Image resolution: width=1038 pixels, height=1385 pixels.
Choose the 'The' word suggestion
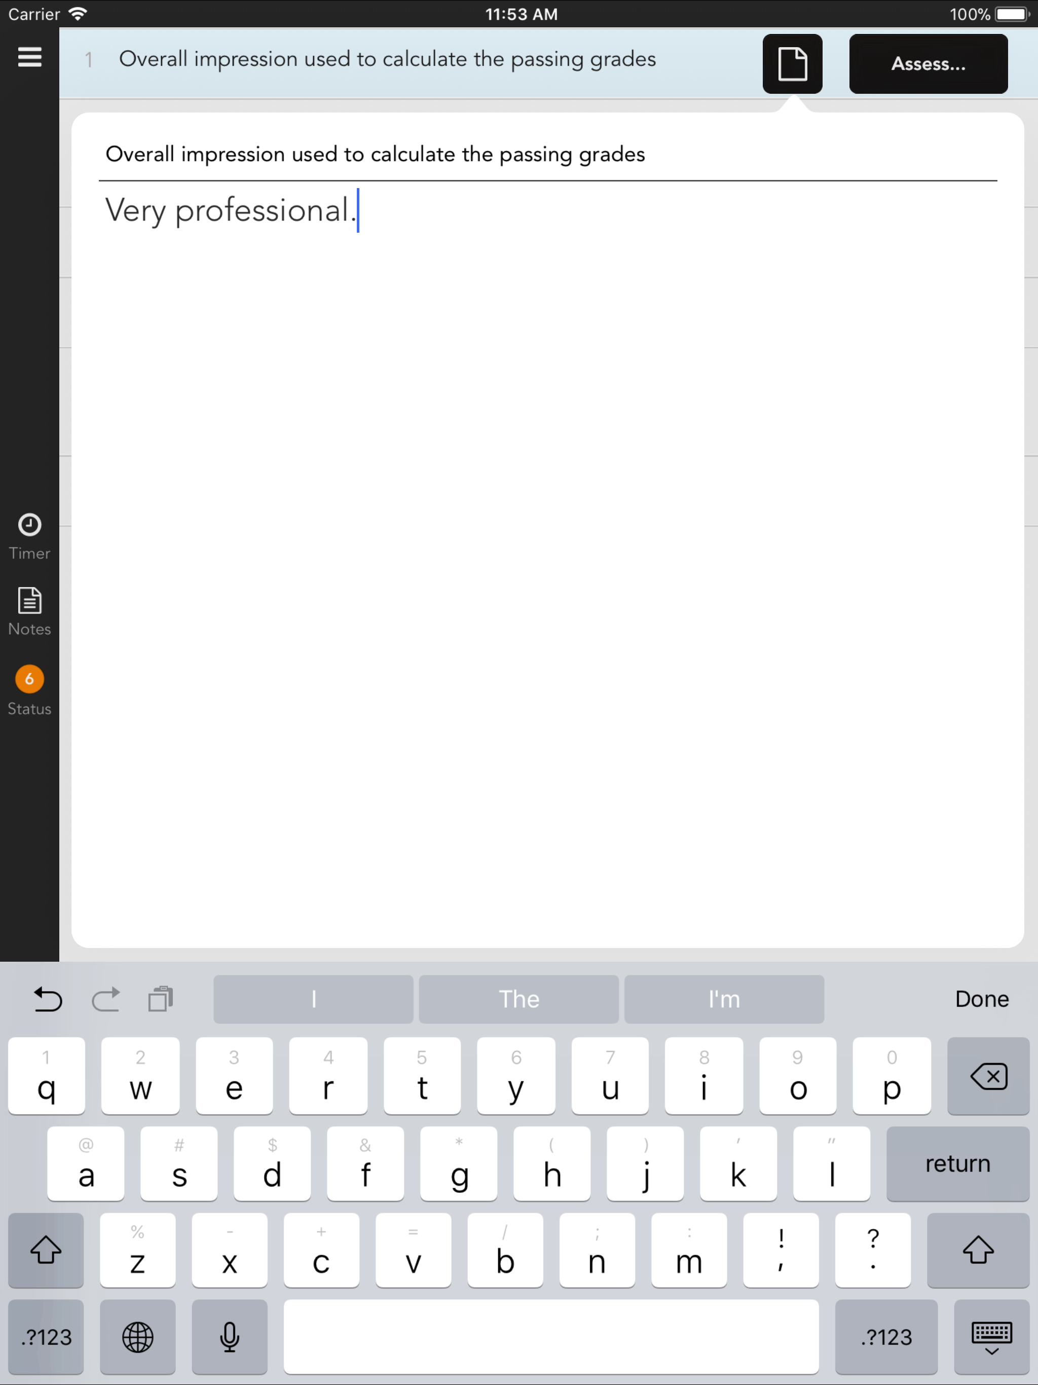518,999
